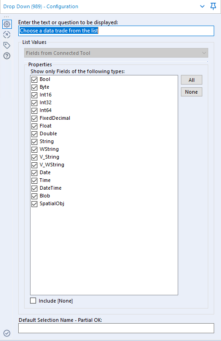Uncheck the FixedDecimal checkbox
The image size is (221, 341).
(34, 118)
